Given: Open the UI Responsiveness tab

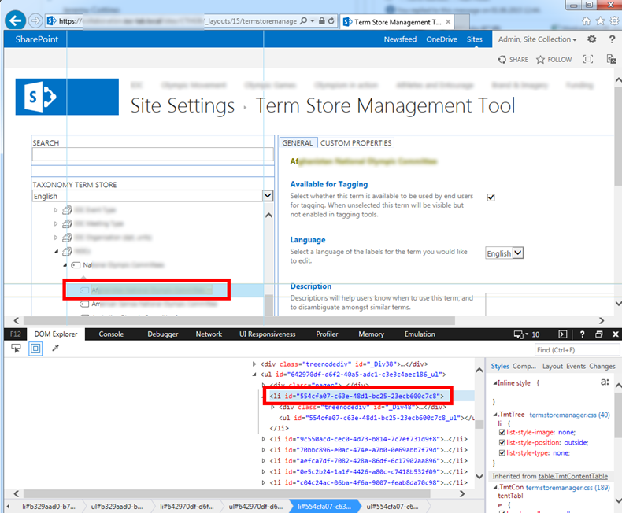Looking at the screenshot, I should pos(268,334).
